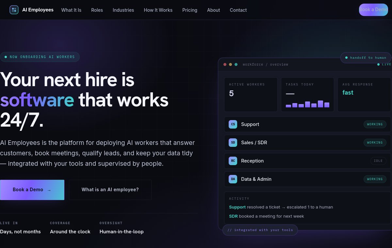Click the green window dot in workforce panel

(236, 65)
